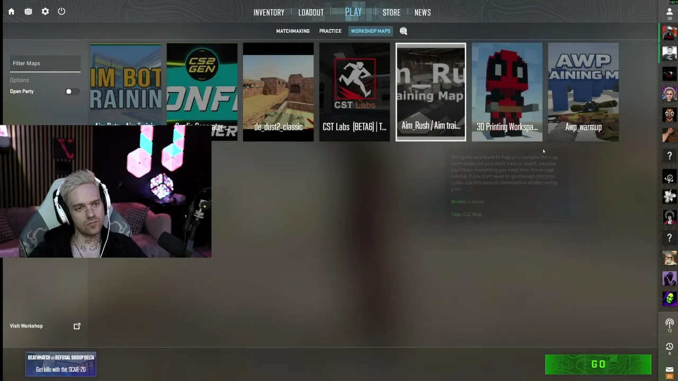Open the watch TV icon
Viewport: 678px width, 381px height.
coord(28,12)
